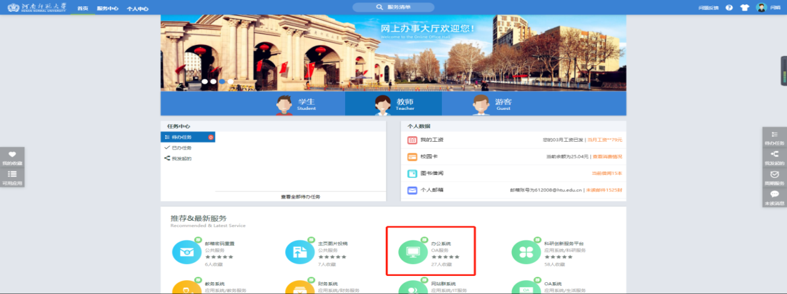
Task: Open the 服务中心 menu item
Action: (x=108, y=8)
